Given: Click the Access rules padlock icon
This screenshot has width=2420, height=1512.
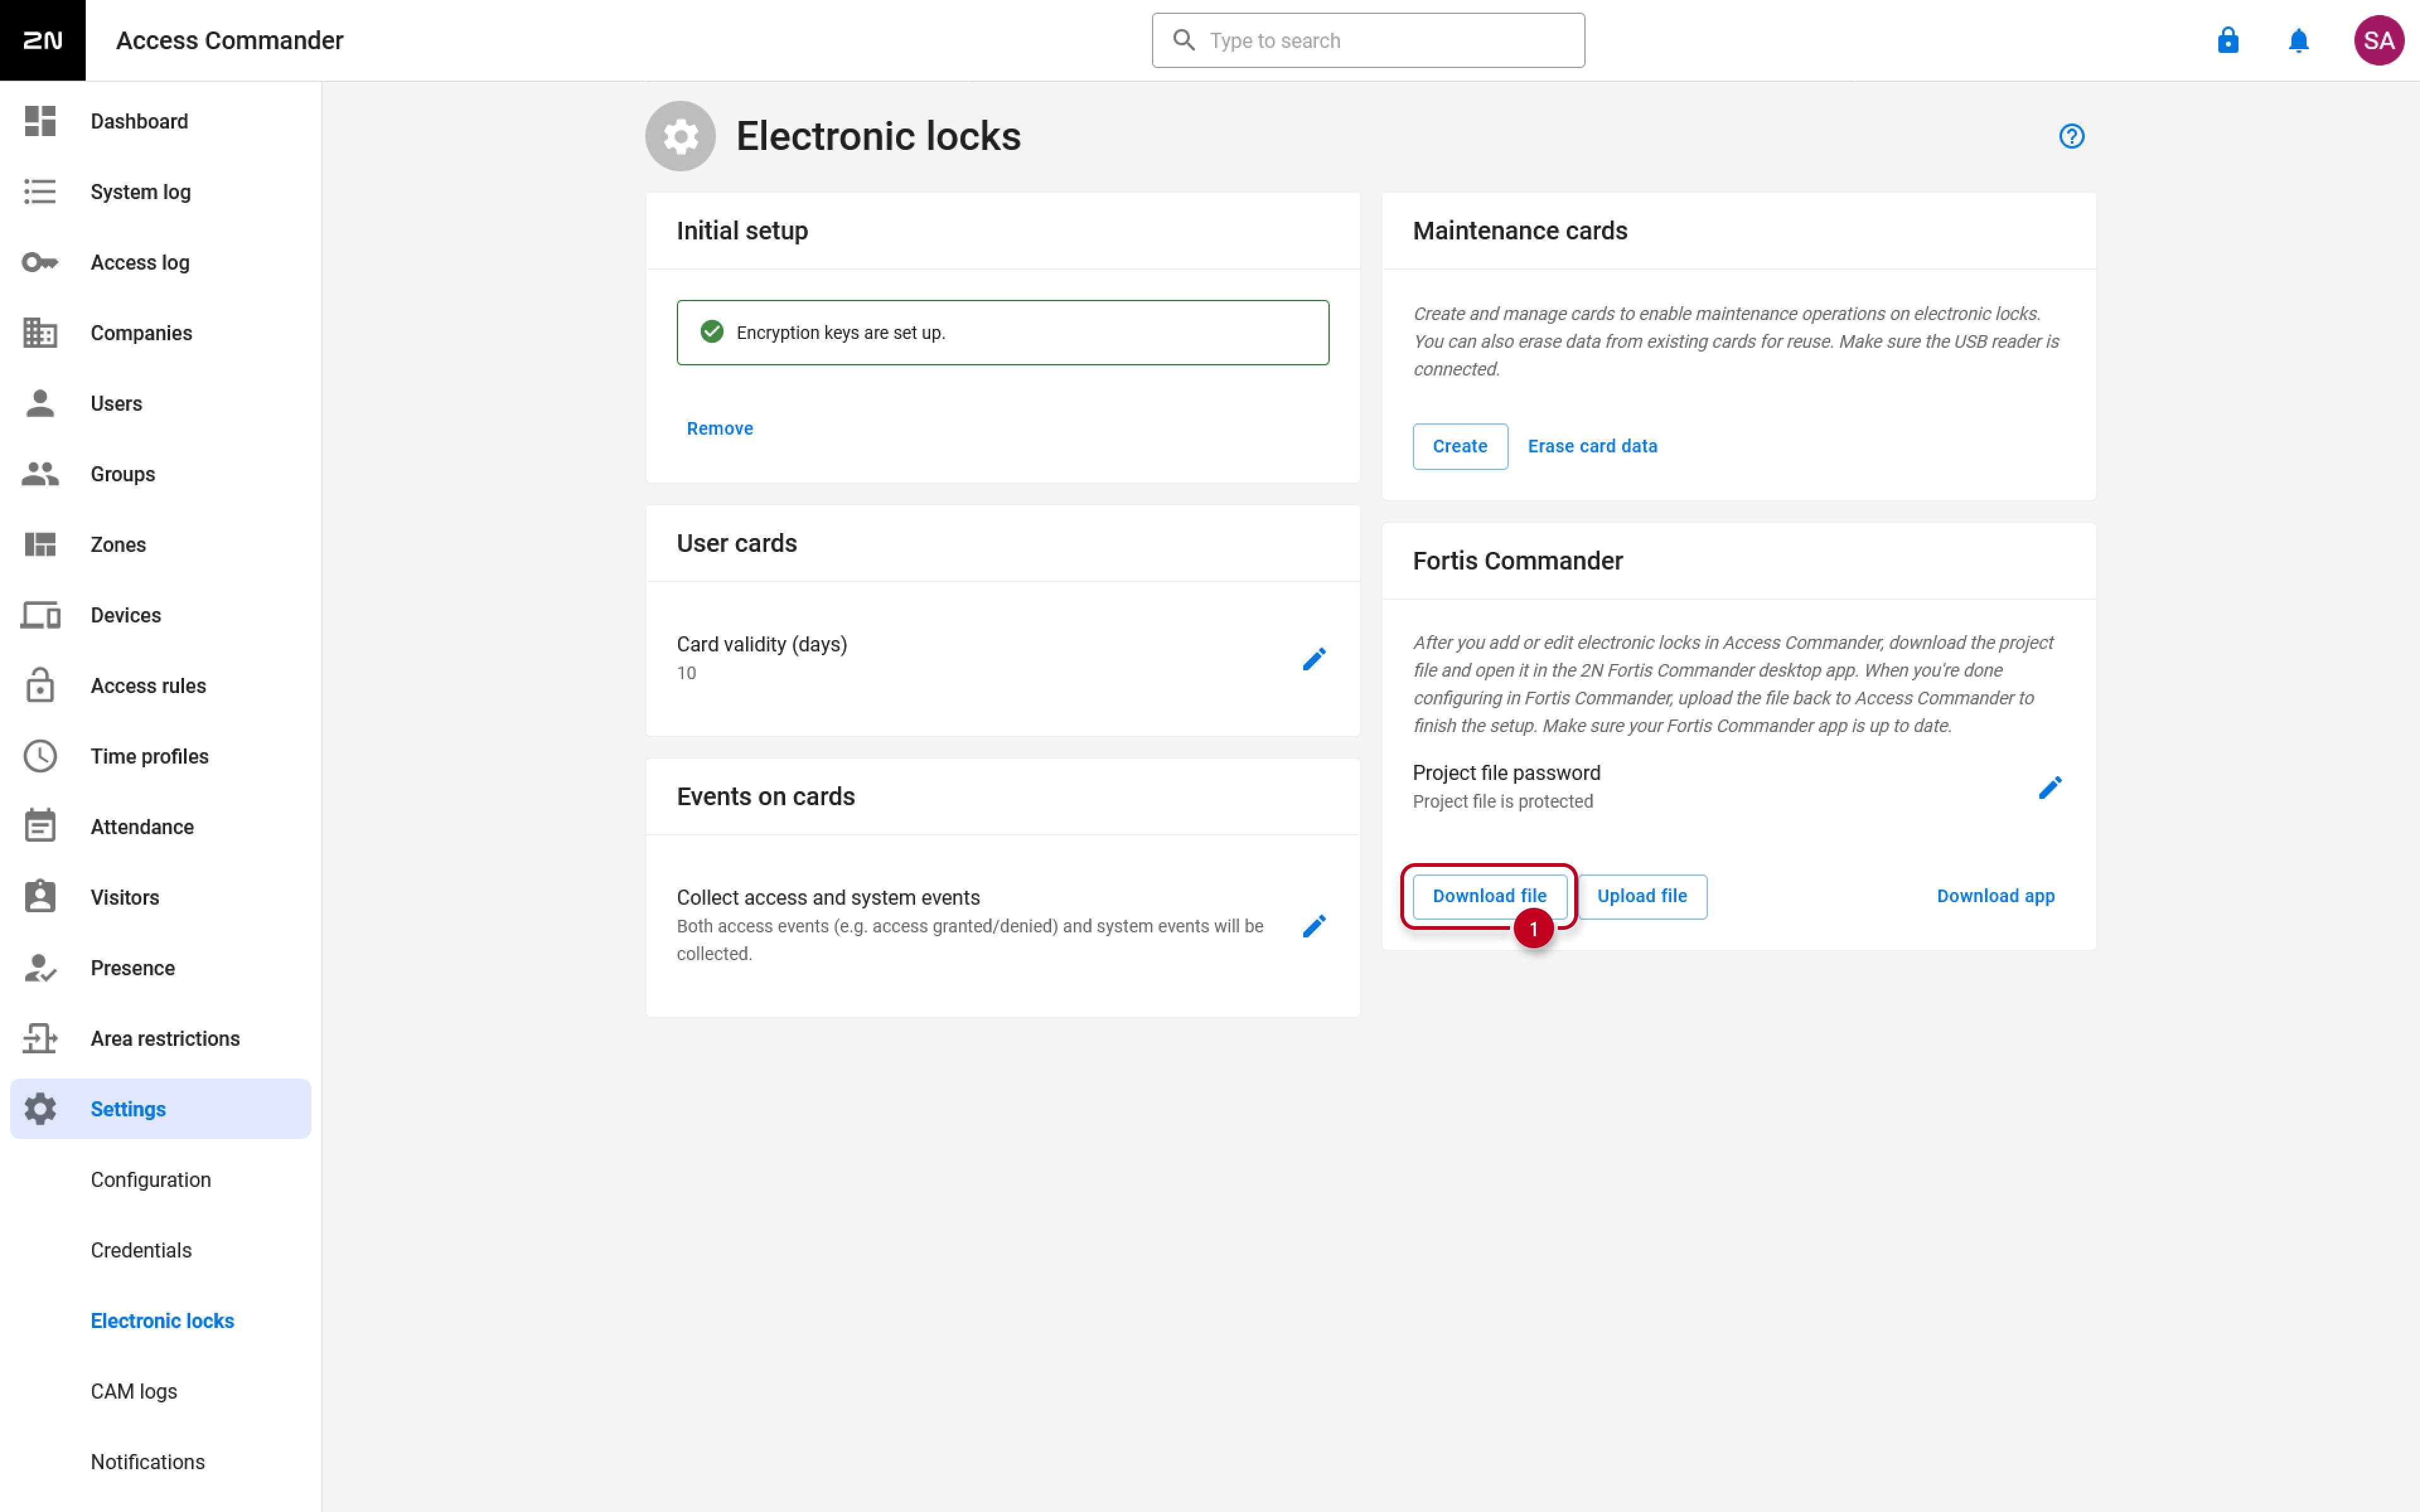Looking at the screenshot, I should (x=40, y=685).
